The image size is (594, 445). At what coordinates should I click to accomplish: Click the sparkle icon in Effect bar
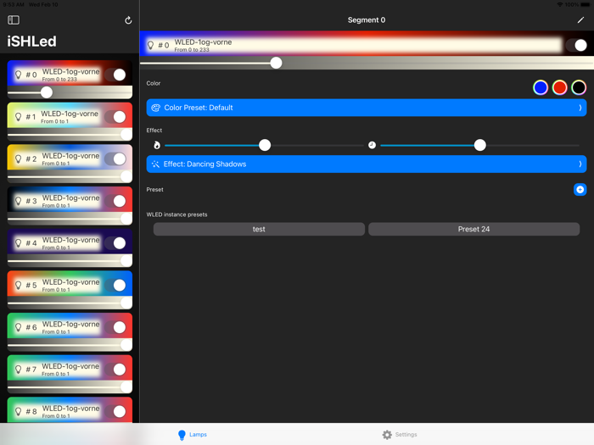(155, 164)
